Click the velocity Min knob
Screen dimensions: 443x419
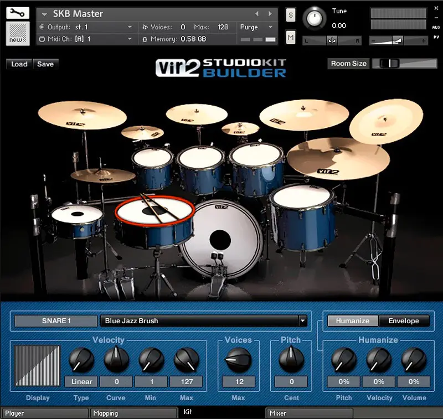[151, 360]
